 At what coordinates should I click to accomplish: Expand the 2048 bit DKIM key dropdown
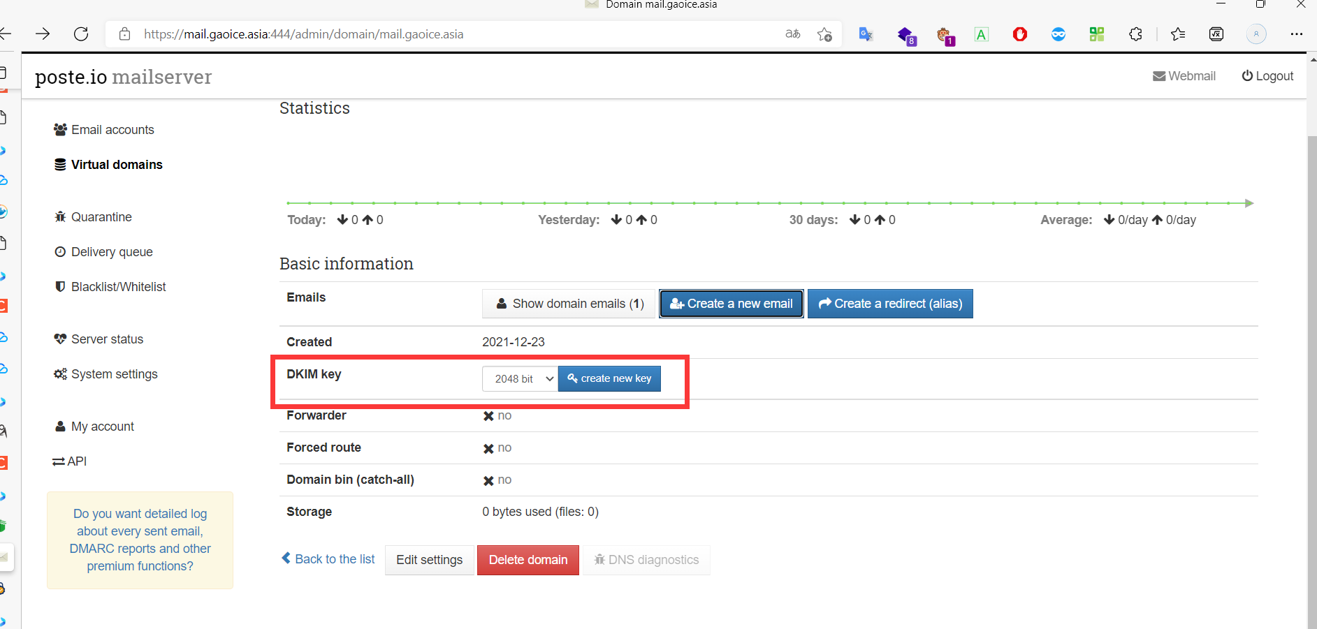tap(520, 378)
